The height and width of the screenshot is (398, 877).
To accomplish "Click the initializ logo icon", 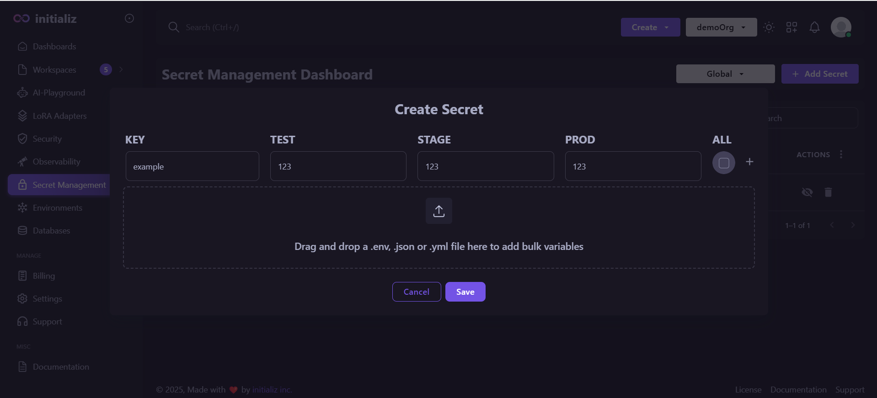I will [x=21, y=18].
